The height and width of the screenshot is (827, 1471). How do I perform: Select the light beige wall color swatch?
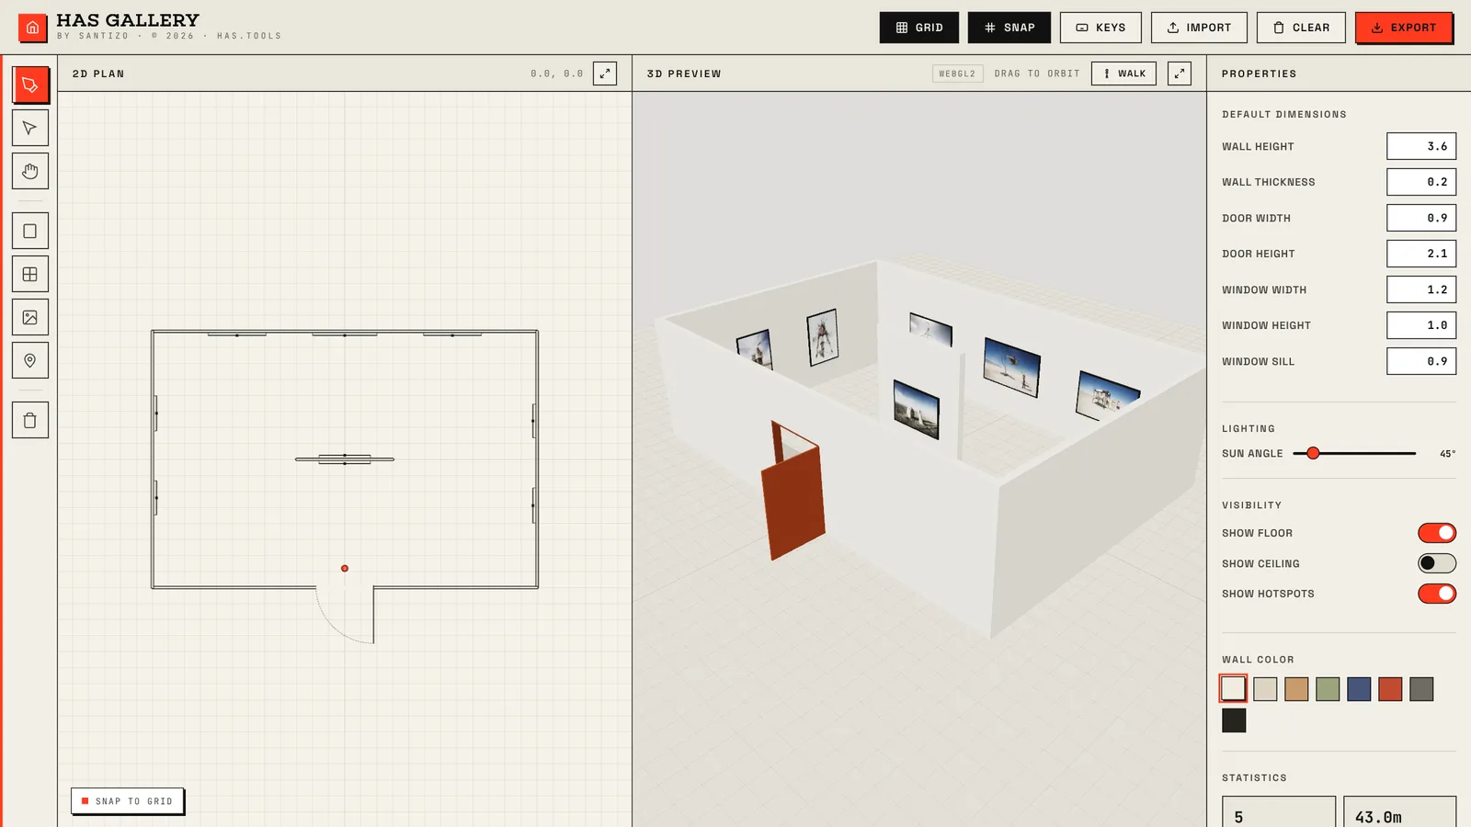(x=1265, y=689)
